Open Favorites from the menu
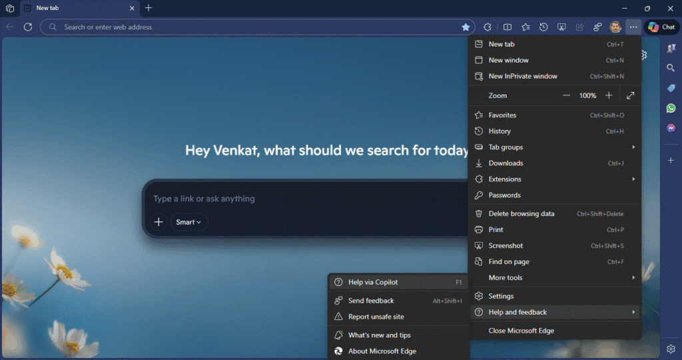Screen dimensions: 682x360 555,115
